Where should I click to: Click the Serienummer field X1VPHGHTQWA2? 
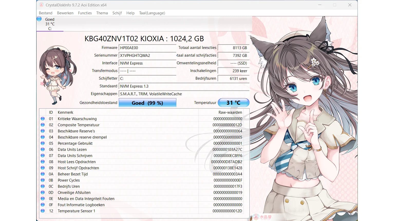click(x=147, y=55)
